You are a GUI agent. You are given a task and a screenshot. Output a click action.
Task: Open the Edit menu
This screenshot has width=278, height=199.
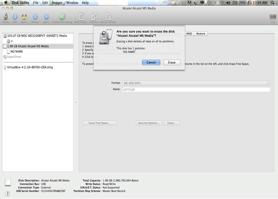tap(45, 3)
